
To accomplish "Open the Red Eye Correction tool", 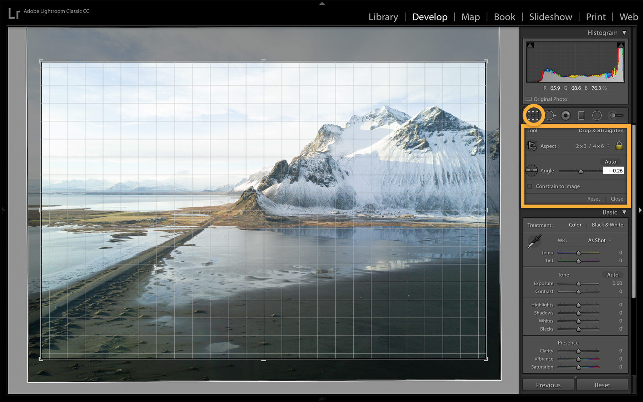I will click(x=565, y=115).
